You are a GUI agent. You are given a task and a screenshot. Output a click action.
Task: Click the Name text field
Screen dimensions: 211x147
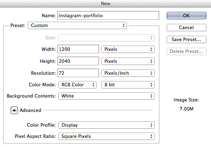(x=108, y=15)
